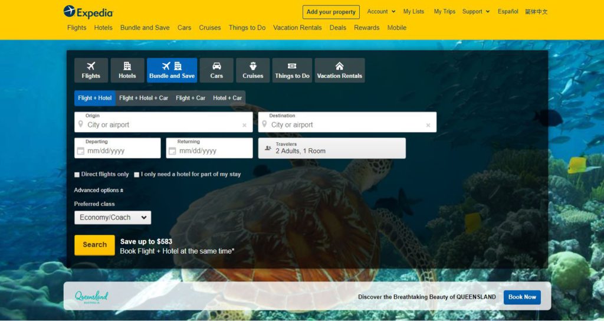The height and width of the screenshot is (321, 604).
Task: Click the Add your property button
Action: (x=331, y=12)
